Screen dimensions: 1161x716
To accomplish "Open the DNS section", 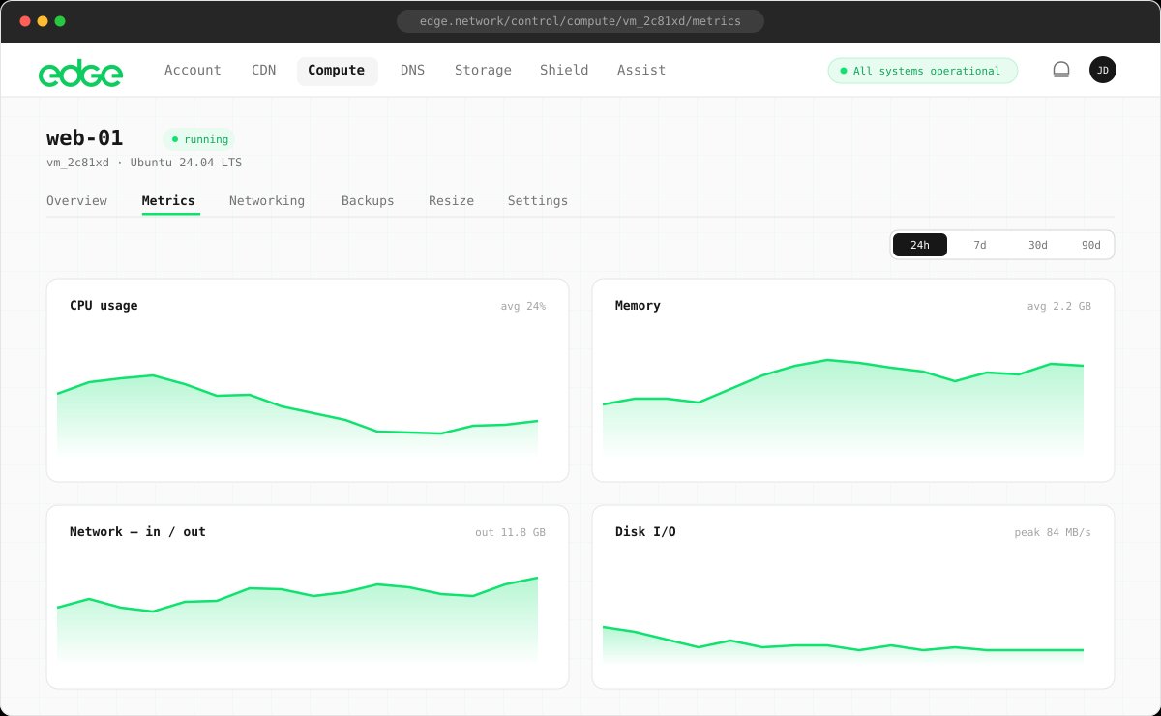I will coord(412,70).
